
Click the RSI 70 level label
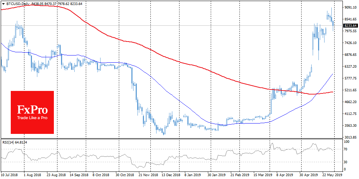tap(346, 149)
